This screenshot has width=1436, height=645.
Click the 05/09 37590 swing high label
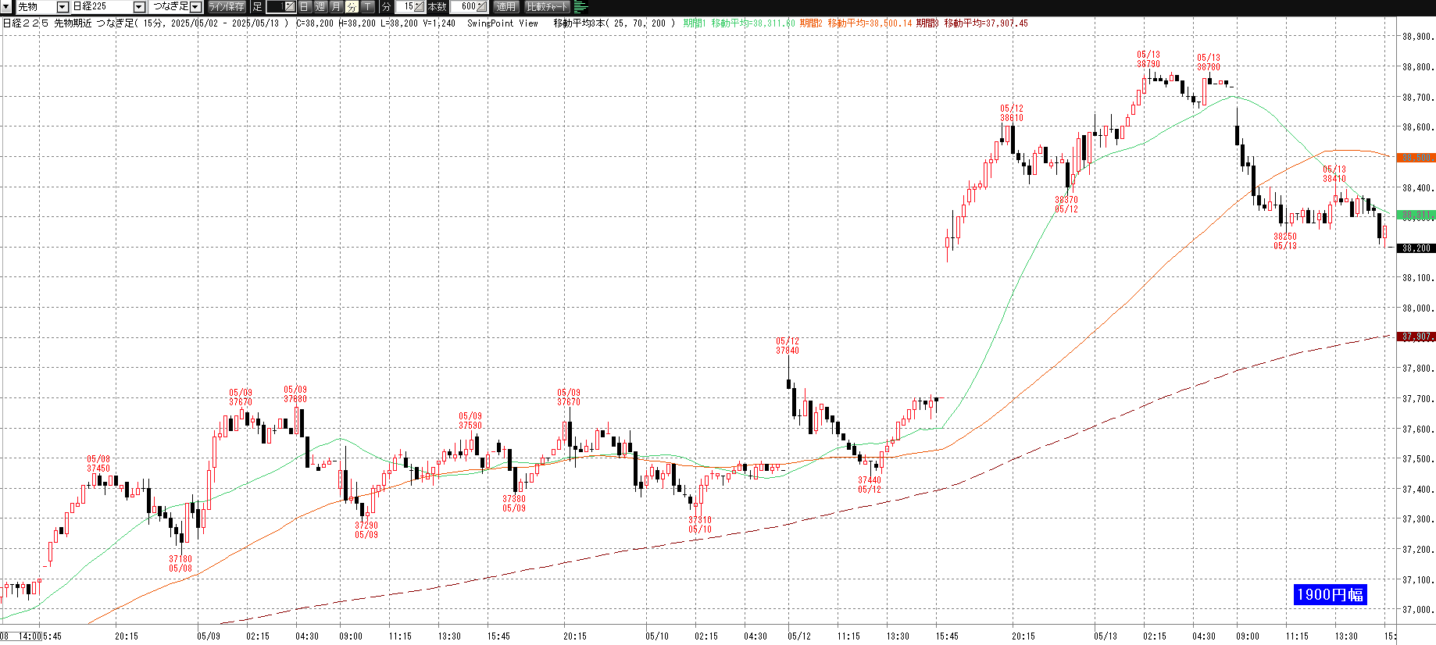point(470,421)
